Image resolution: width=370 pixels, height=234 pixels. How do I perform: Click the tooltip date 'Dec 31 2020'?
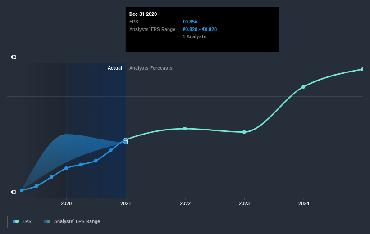point(143,14)
